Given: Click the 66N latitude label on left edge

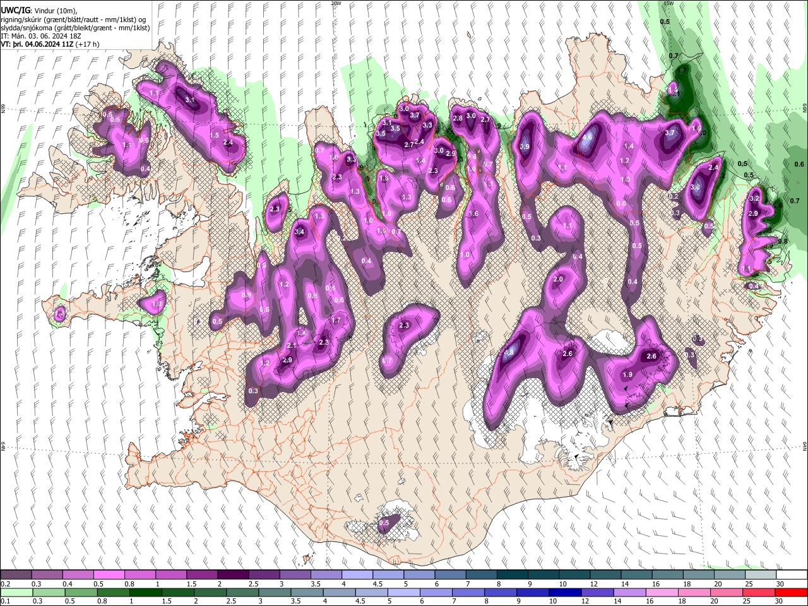Looking at the screenshot, I should [3, 109].
